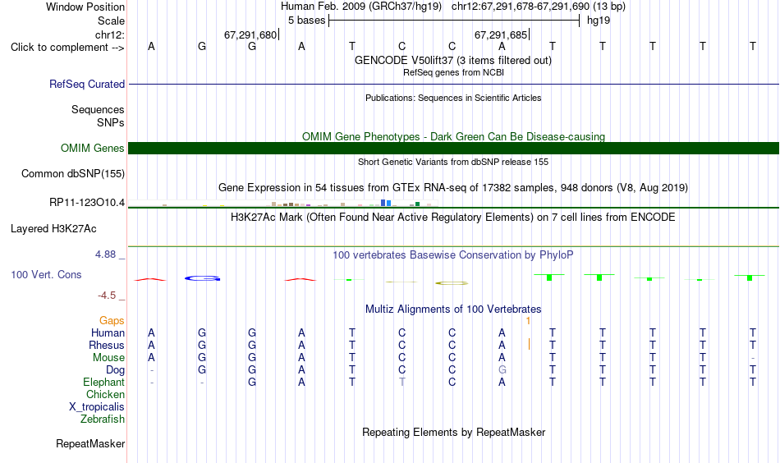This screenshot has width=780, height=463.
Task: Click the pale T mismatch in Elephant row
Action: coord(402,382)
